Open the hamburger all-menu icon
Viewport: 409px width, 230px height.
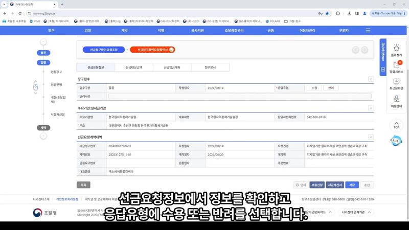point(368,31)
